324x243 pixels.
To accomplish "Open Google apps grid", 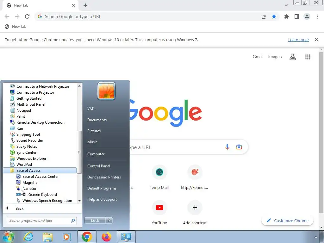I will tap(308, 57).
